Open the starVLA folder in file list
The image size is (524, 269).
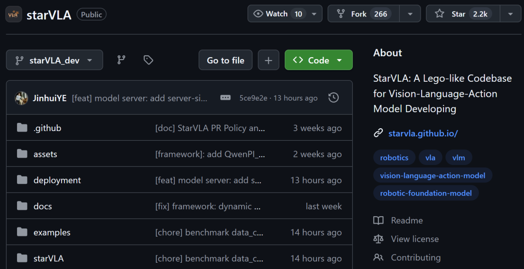point(49,258)
